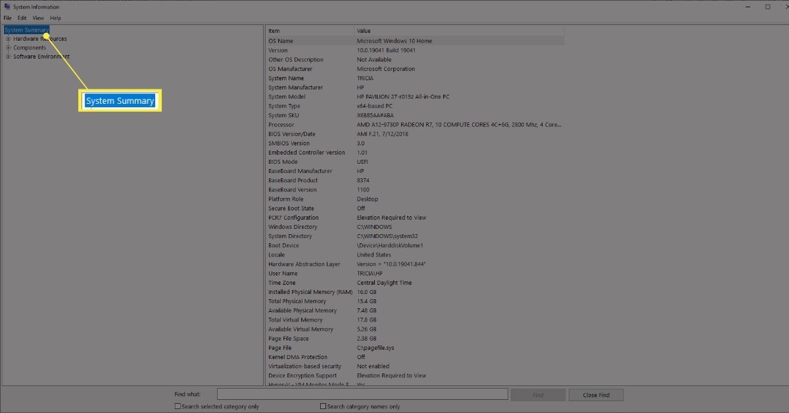Expand the Hardware Resources tree node
Screen dimensions: 789x413
pos(8,39)
